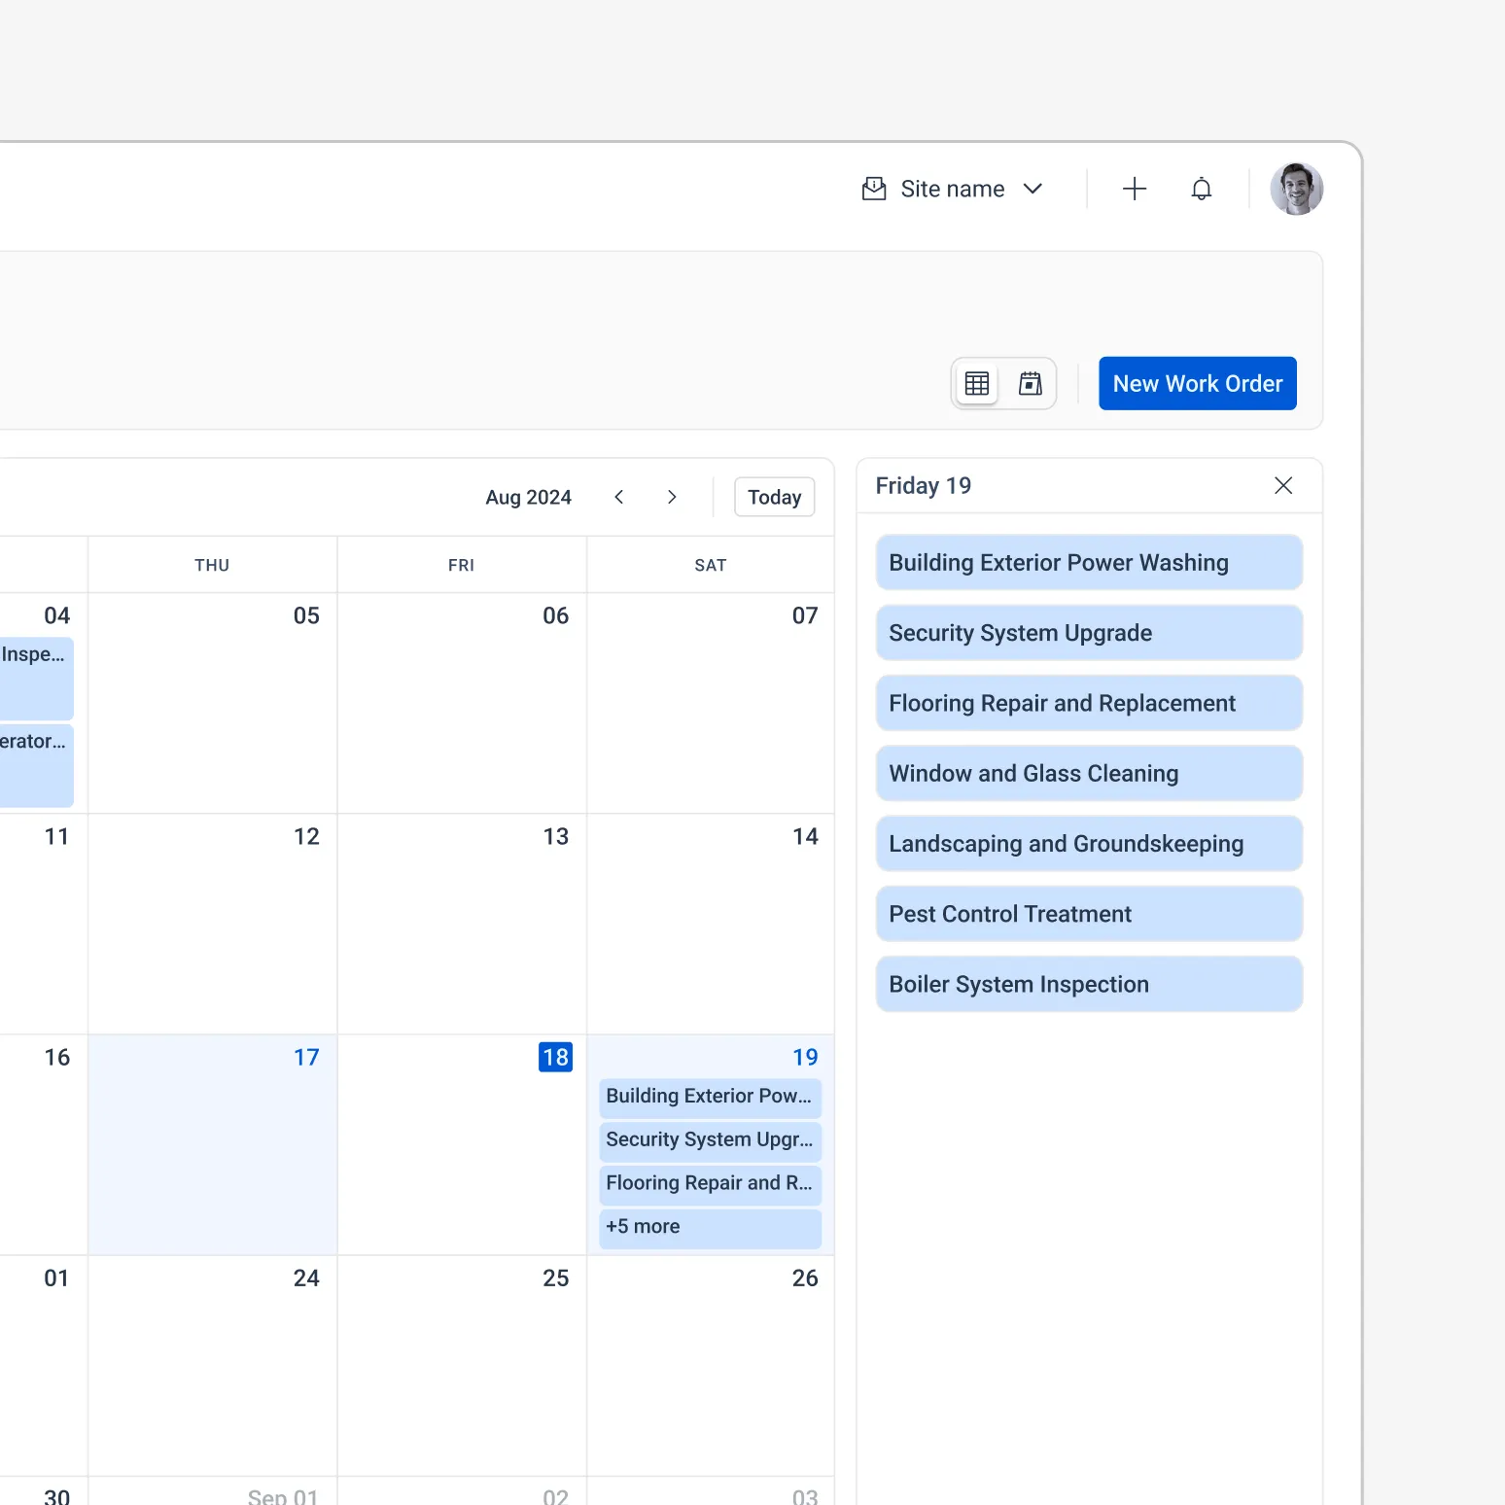Close the Friday 19 panel
Viewport: 1505px width, 1505px height.
coord(1282,485)
